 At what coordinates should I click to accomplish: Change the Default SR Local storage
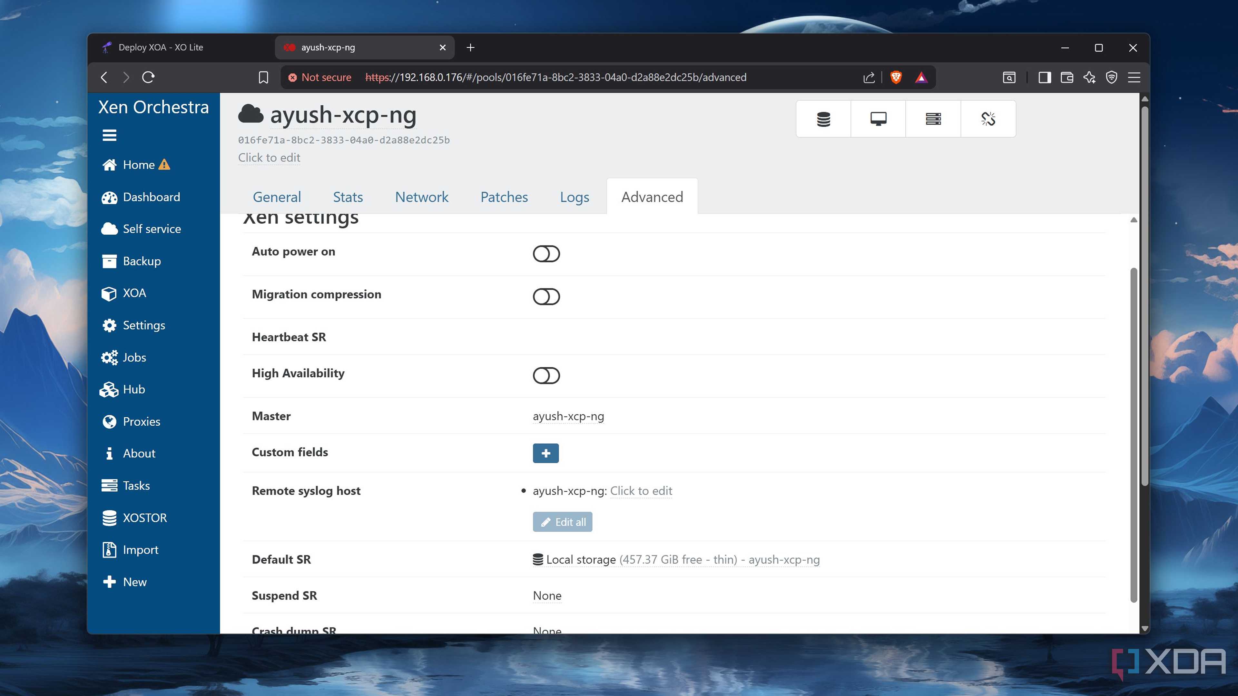tap(676, 560)
